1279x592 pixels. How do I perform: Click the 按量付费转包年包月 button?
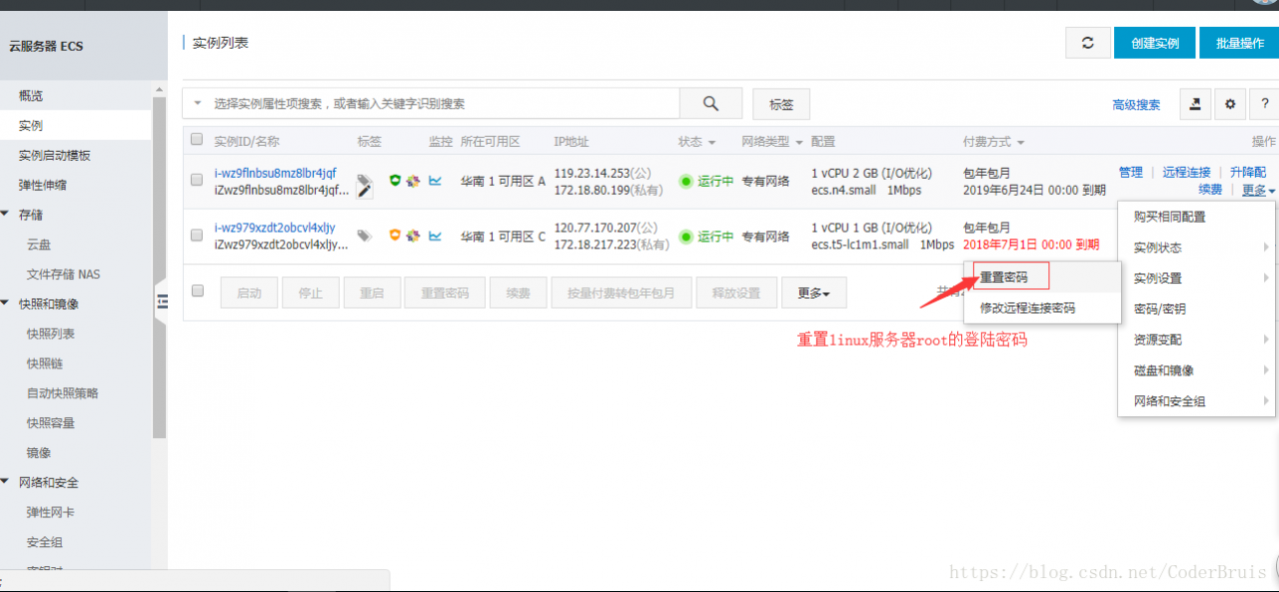[621, 294]
